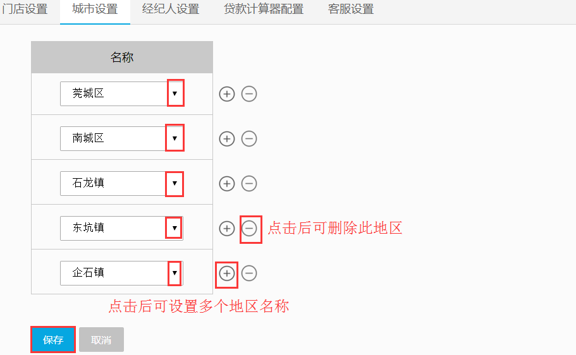Delete the 东坑镇 district row
Image resolution: width=576 pixels, height=355 pixels.
coord(249,229)
